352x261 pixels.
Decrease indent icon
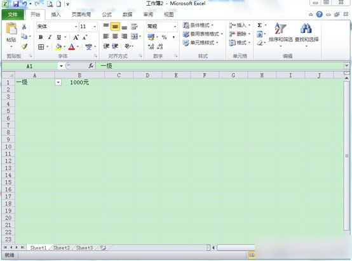[106, 46]
